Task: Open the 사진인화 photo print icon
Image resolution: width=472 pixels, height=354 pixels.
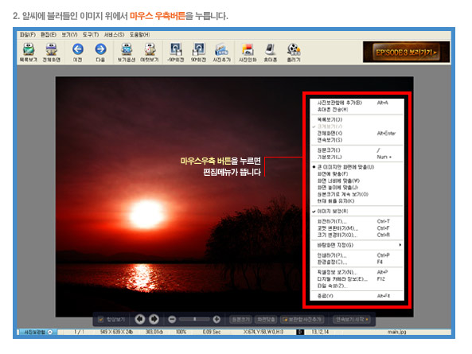Action: (x=248, y=53)
